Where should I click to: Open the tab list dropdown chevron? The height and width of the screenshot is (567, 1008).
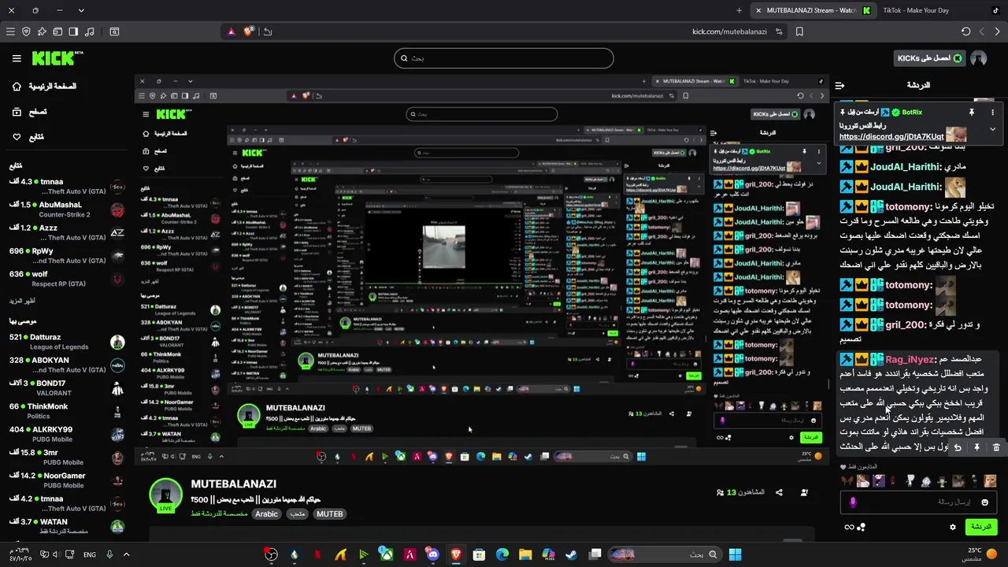(81, 10)
